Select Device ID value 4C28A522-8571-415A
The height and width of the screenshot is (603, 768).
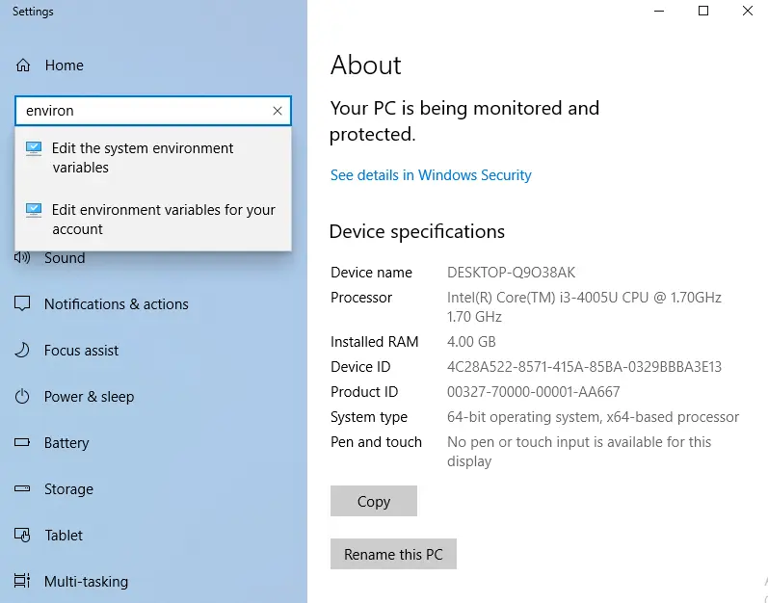pyautogui.click(x=584, y=367)
